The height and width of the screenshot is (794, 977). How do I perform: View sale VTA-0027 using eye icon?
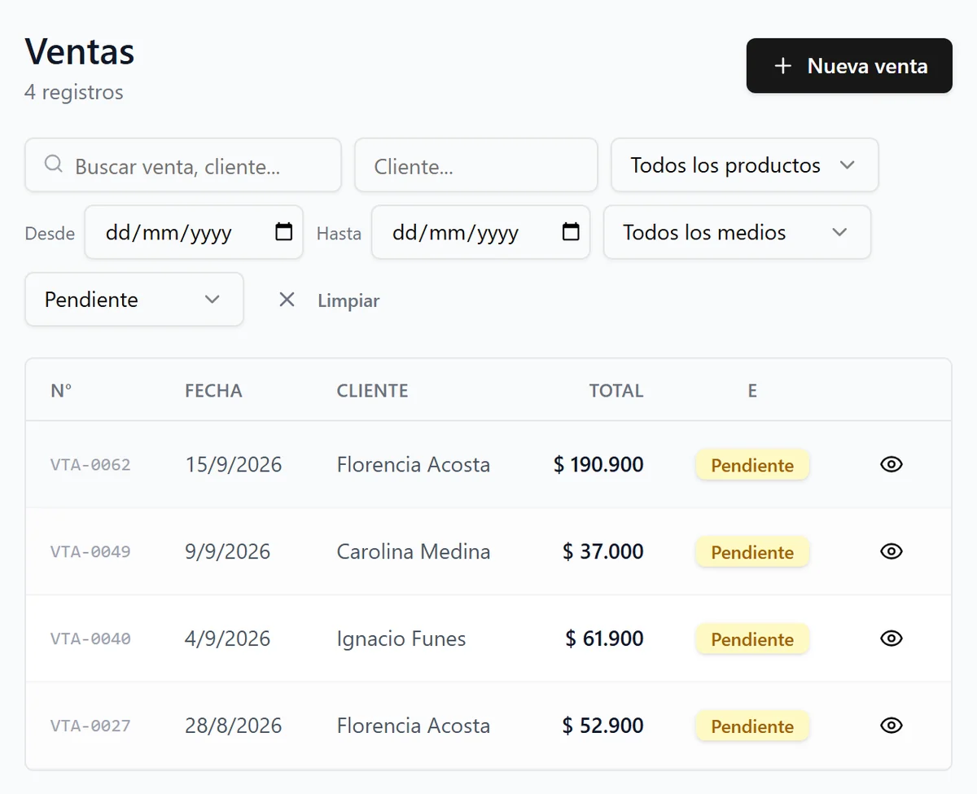tap(892, 726)
